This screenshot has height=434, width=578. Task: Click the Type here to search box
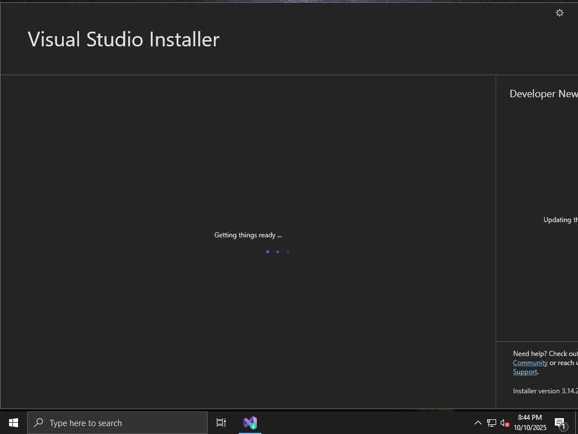[117, 423]
